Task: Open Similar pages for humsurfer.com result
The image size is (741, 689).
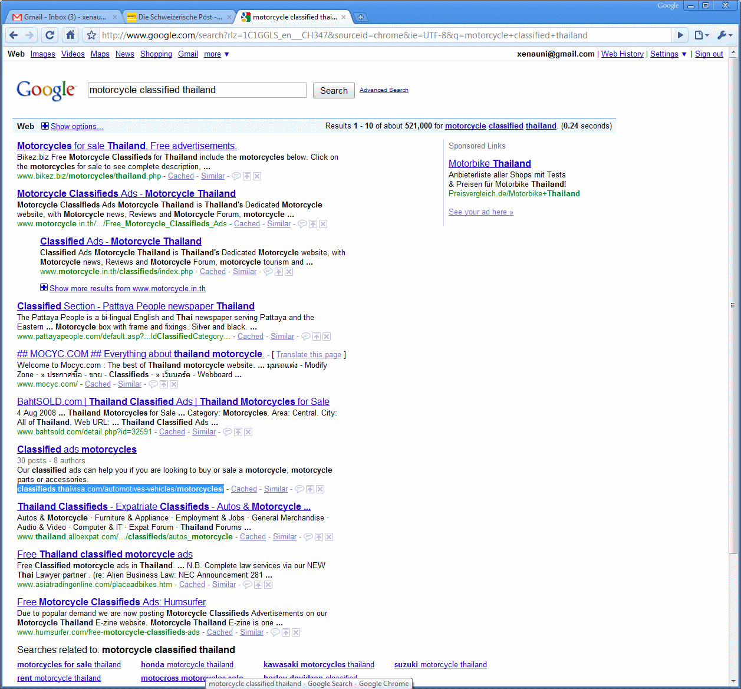Action: (252, 632)
